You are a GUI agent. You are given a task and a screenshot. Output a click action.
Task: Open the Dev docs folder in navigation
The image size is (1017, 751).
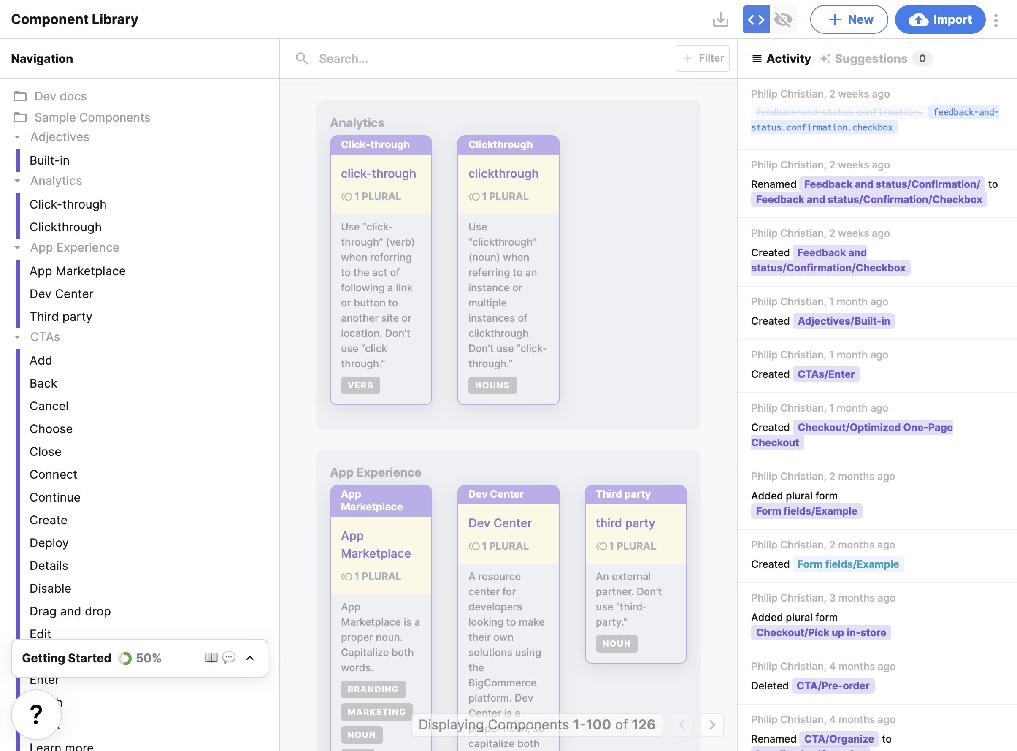(x=60, y=96)
